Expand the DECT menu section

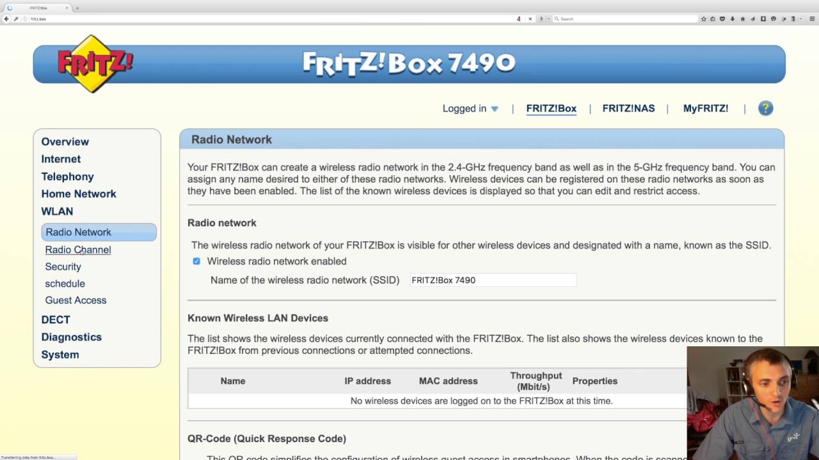56,319
